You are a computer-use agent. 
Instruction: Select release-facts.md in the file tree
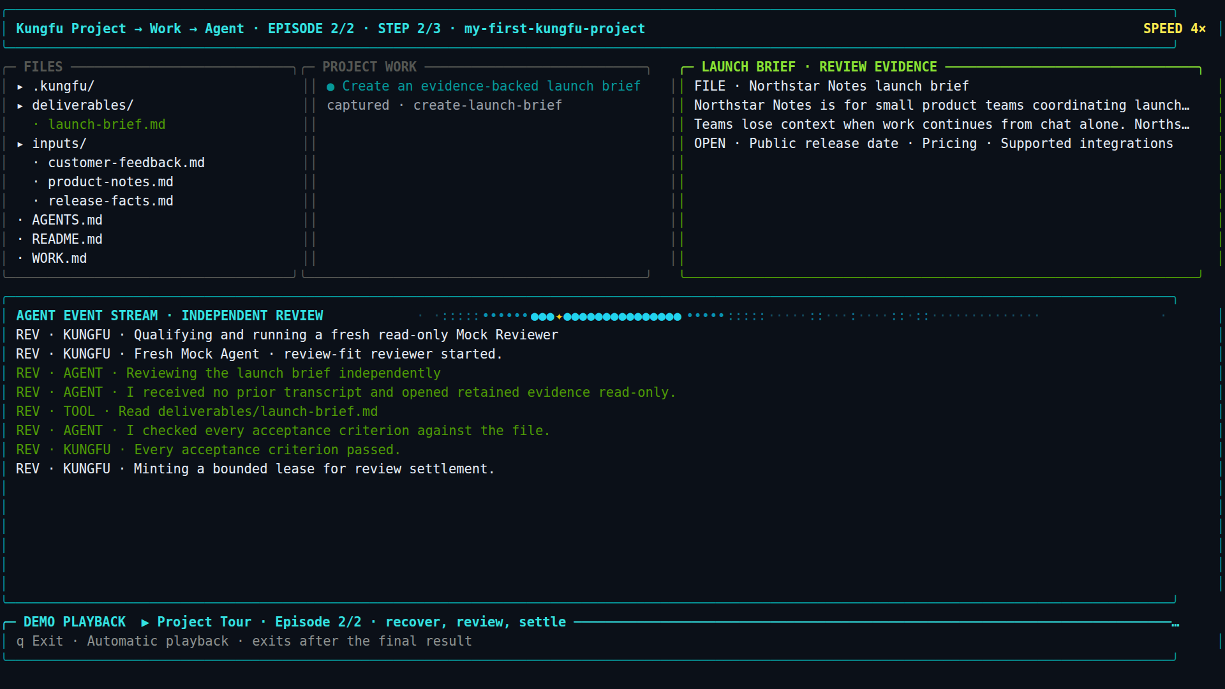[110, 201]
